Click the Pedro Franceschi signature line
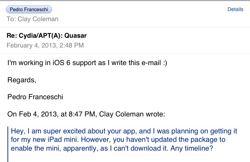The width and height of the screenshot is (250, 162). pos(35,97)
